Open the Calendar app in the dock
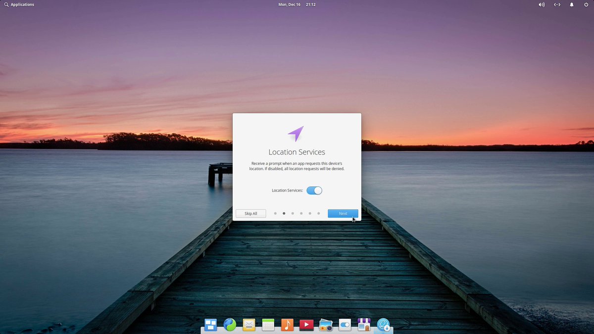This screenshot has width=594, height=334. pyautogui.click(x=268, y=325)
